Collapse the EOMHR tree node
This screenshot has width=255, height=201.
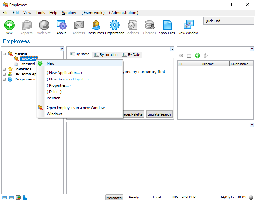(4, 54)
